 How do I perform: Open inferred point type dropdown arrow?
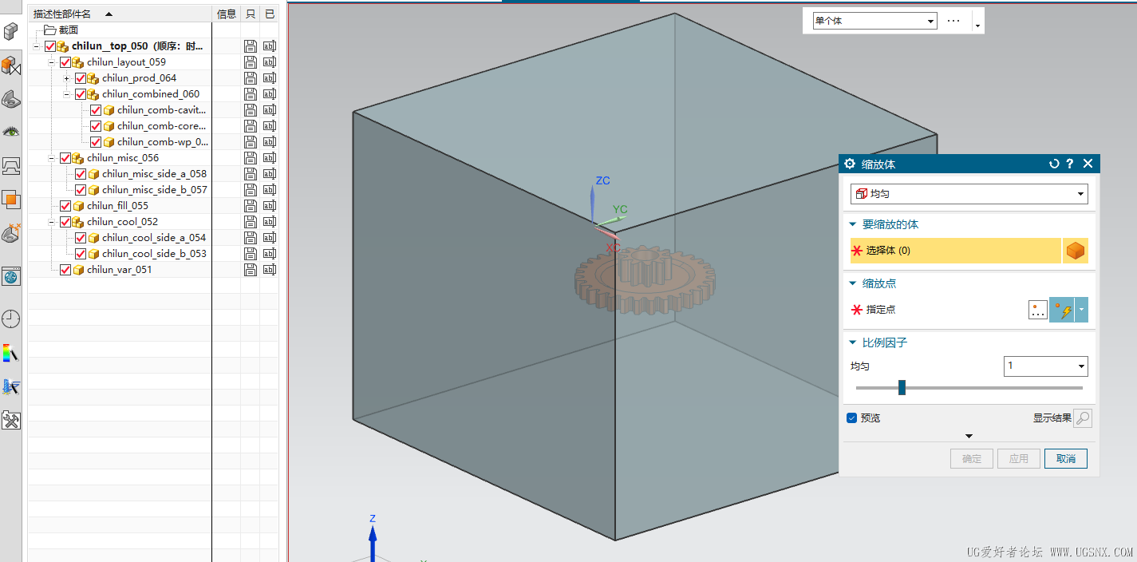[x=1082, y=310]
